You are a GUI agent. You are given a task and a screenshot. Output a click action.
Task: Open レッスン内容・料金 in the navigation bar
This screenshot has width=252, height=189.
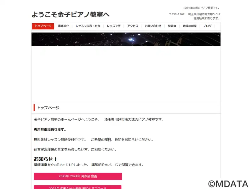pos(88,26)
